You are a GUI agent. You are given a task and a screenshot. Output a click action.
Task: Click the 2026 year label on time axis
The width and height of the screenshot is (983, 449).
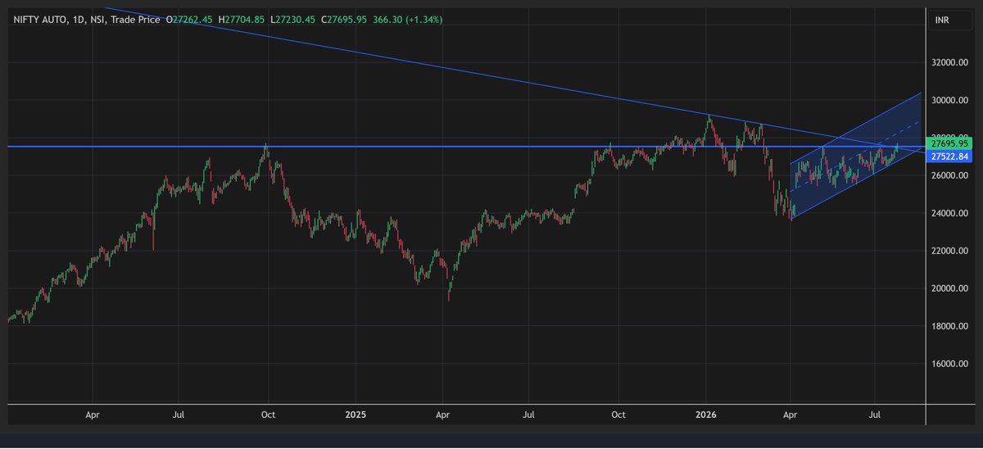pos(706,415)
